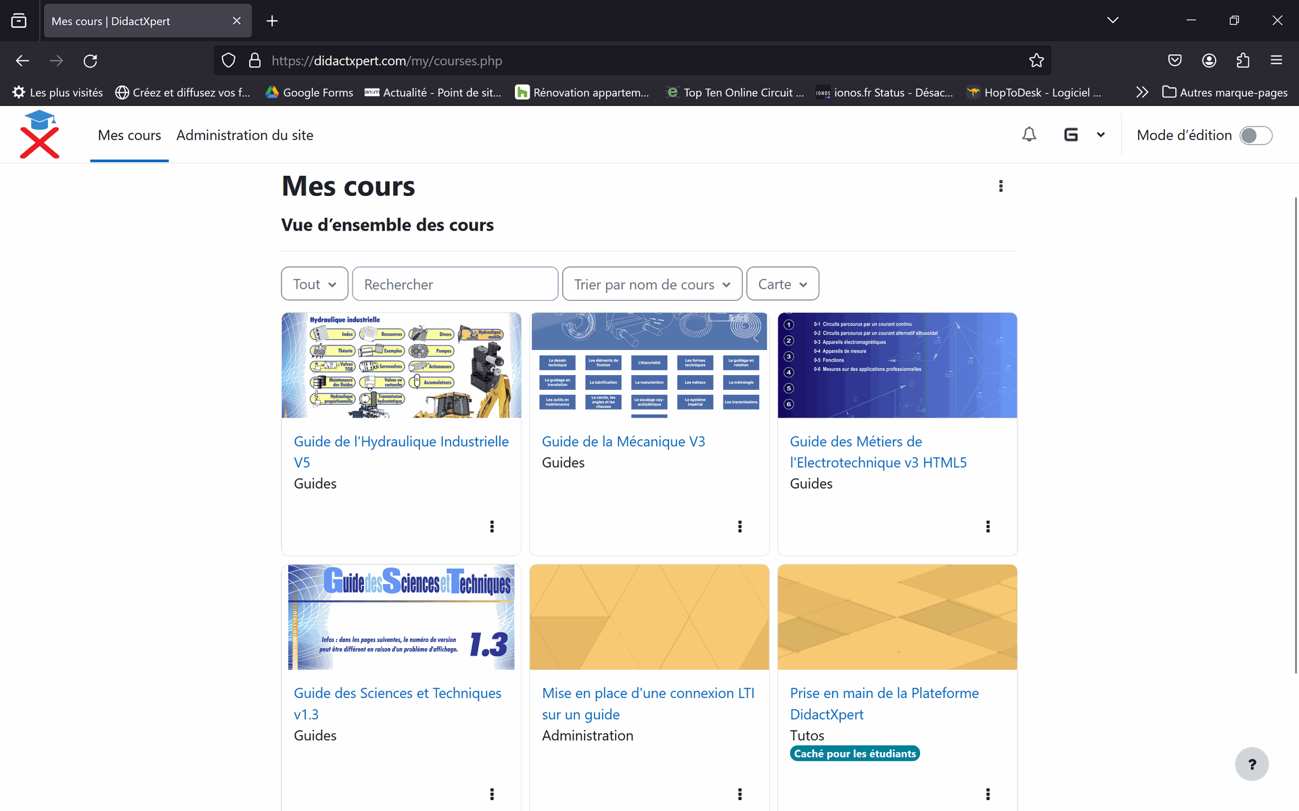Open the notifications bell
1299x811 pixels.
tap(1028, 134)
